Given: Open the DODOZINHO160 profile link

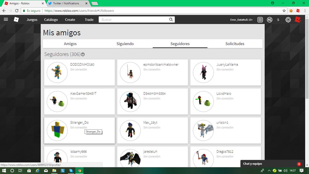Looking at the screenshot, I should pyautogui.click(x=82, y=64).
